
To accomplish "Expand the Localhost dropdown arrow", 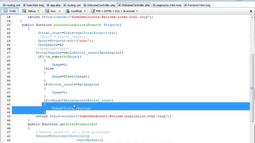I will pyautogui.click(x=85, y=11).
